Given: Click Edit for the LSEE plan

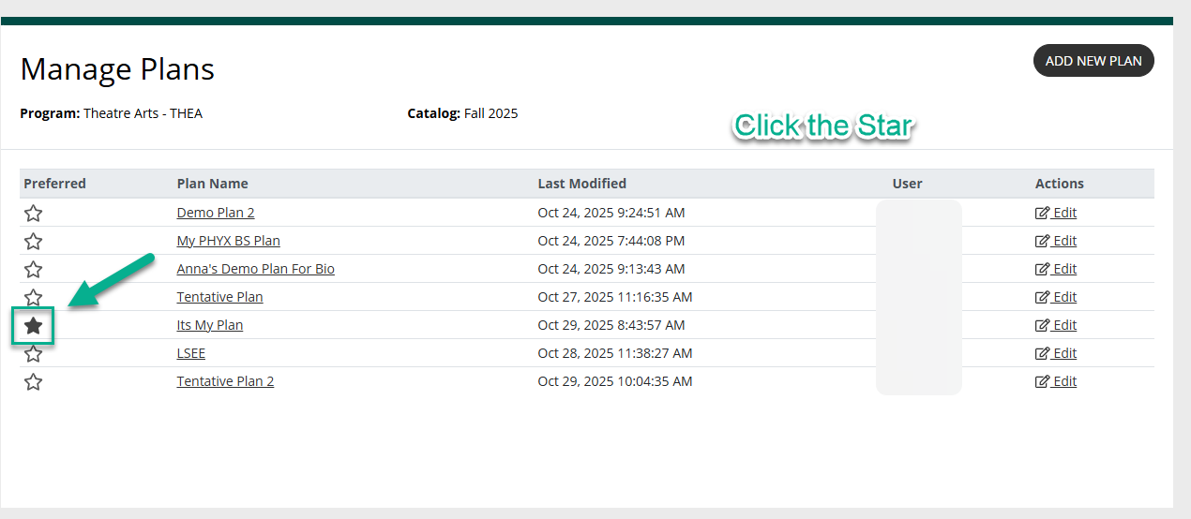Looking at the screenshot, I should [x=1056, y=353].
